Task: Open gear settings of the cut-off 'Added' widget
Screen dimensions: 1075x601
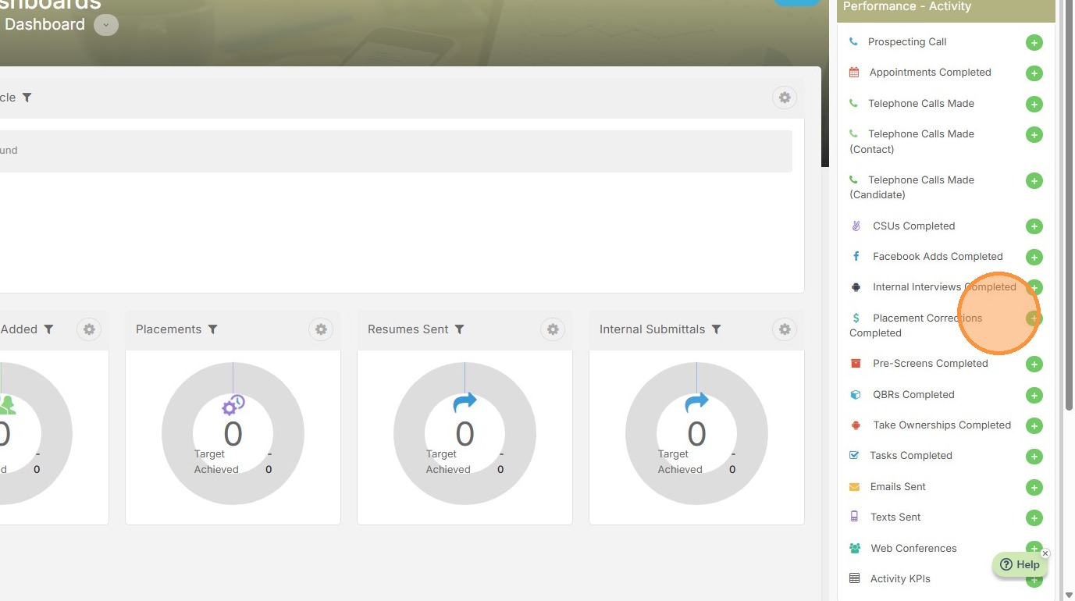Action: [89, 329]
